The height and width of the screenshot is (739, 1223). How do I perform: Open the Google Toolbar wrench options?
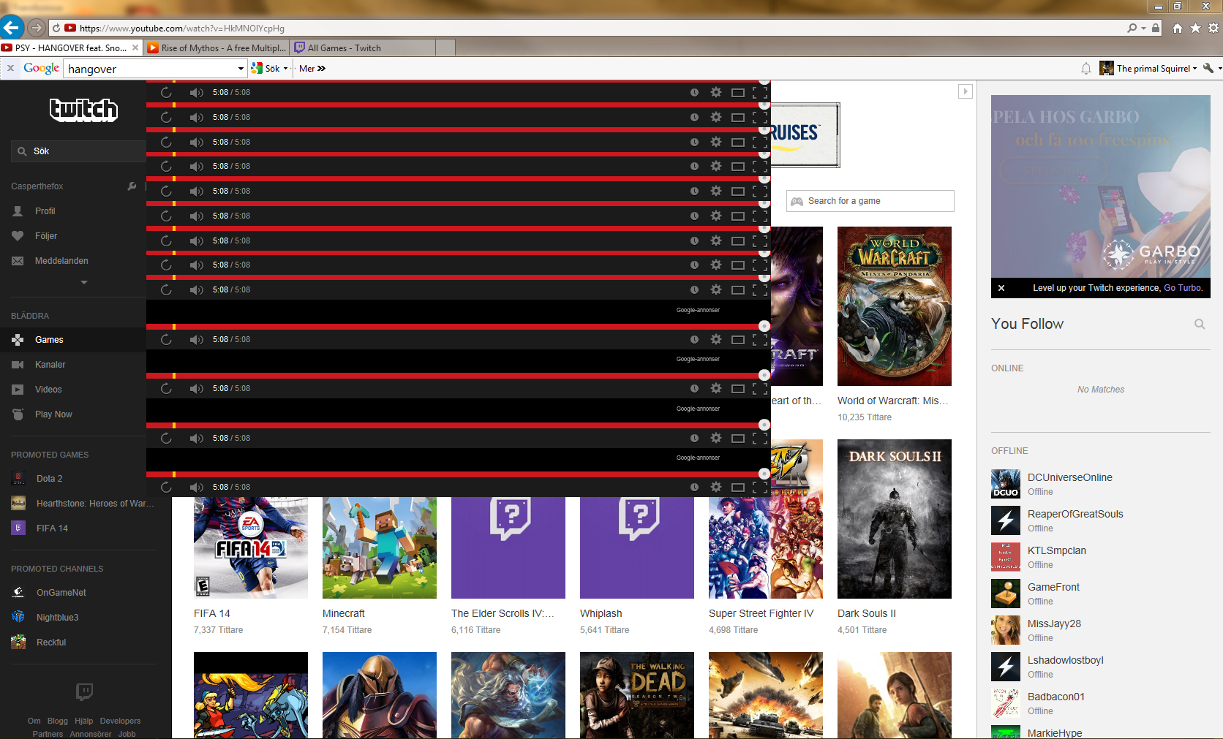tap(1208, 69)
